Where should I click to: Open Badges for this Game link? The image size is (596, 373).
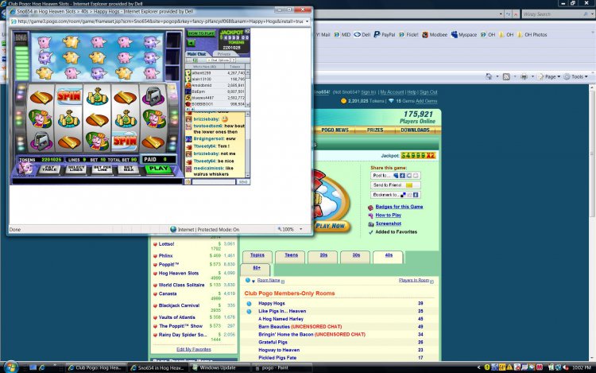pos(399,207)
